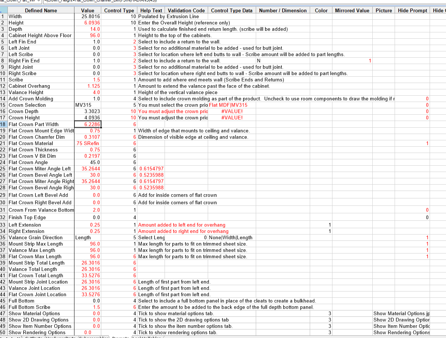The width and height of the screenshot is (446, 338).
Task: Click the 'Finish Top Edge' name cell
Action: pos(41,217)
